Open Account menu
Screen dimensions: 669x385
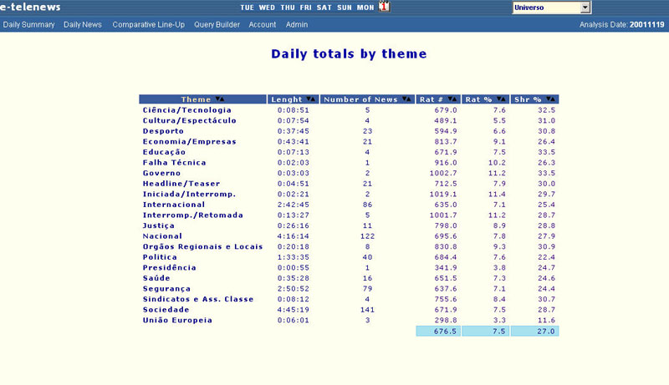(263, 25)
